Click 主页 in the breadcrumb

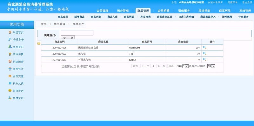tap(43, 24)
